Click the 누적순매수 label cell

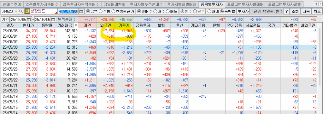coord(67,20)
